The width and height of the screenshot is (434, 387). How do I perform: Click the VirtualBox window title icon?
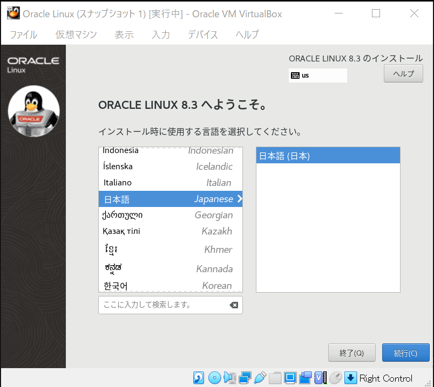[x=13, y=13]
